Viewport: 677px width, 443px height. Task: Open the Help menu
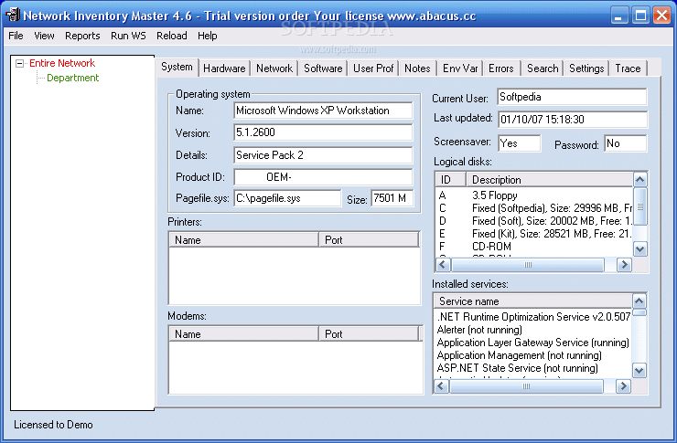[x=208, y=36]
